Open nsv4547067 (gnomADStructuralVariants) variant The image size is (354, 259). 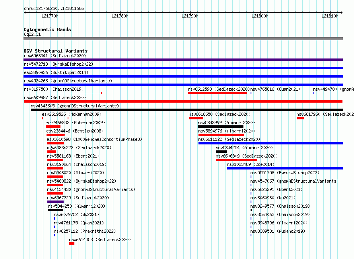click(294, 181)
